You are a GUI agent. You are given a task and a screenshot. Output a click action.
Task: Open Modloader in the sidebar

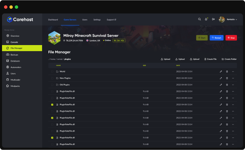(x=15, y=80)
